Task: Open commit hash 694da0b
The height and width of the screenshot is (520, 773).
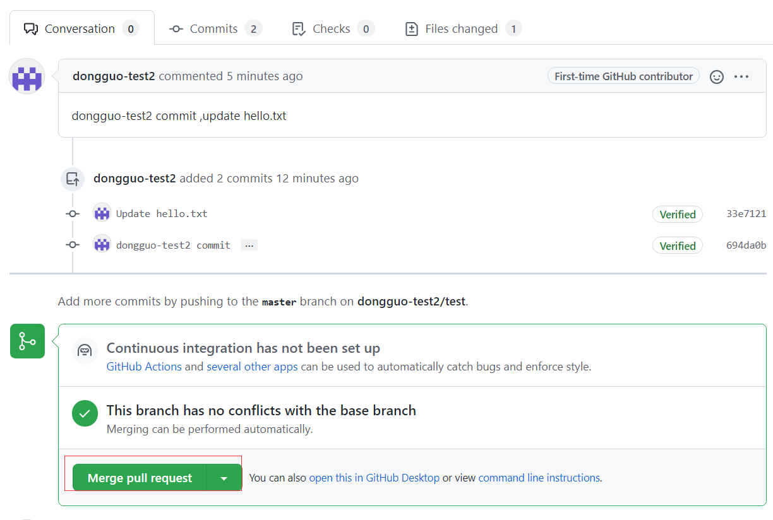Action: pyautogui.click(x=746, y=245)
